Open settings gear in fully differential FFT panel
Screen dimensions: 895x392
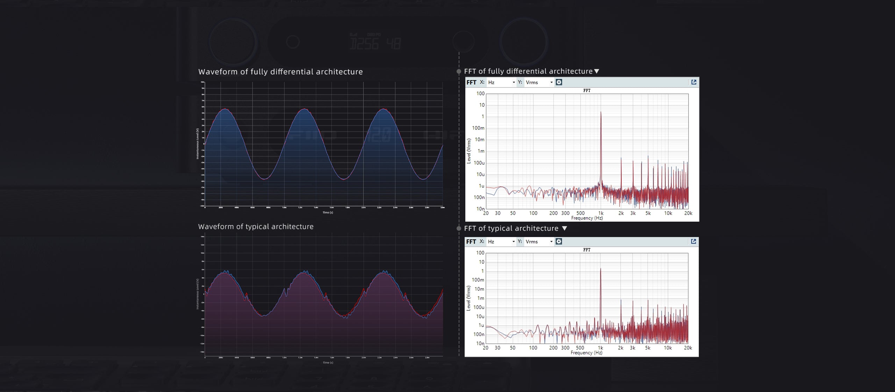tap(559, 82)
